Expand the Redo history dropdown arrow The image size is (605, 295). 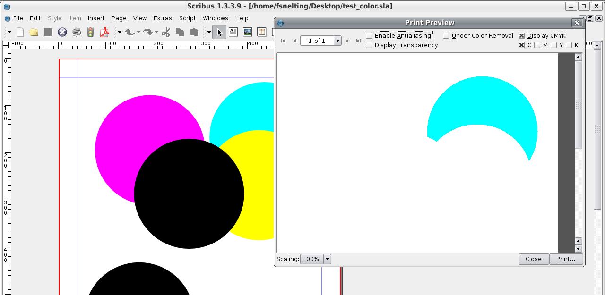tap(156, 32)
